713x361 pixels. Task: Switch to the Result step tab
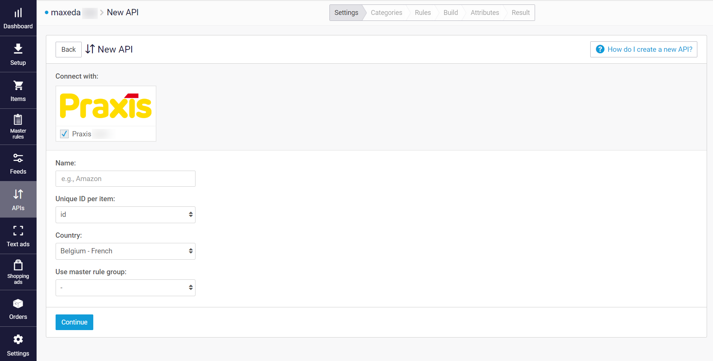(x=520, y=13)
